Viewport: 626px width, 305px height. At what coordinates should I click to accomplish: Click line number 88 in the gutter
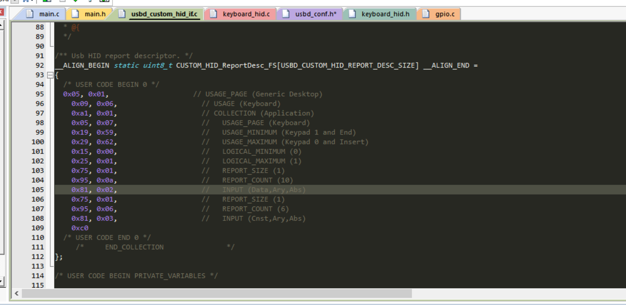click(39, 27)
